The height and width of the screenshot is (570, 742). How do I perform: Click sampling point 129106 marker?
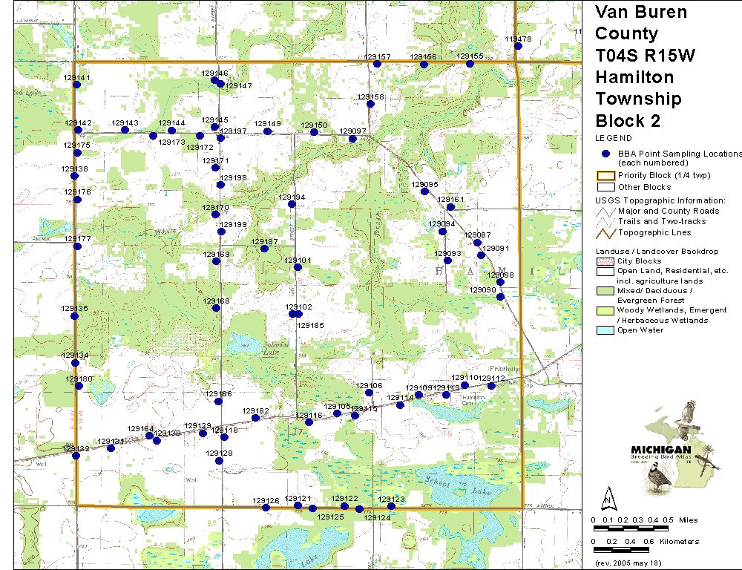pos(370,393)
